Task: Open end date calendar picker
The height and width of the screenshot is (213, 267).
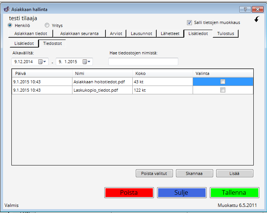Action: click(87, 62)
